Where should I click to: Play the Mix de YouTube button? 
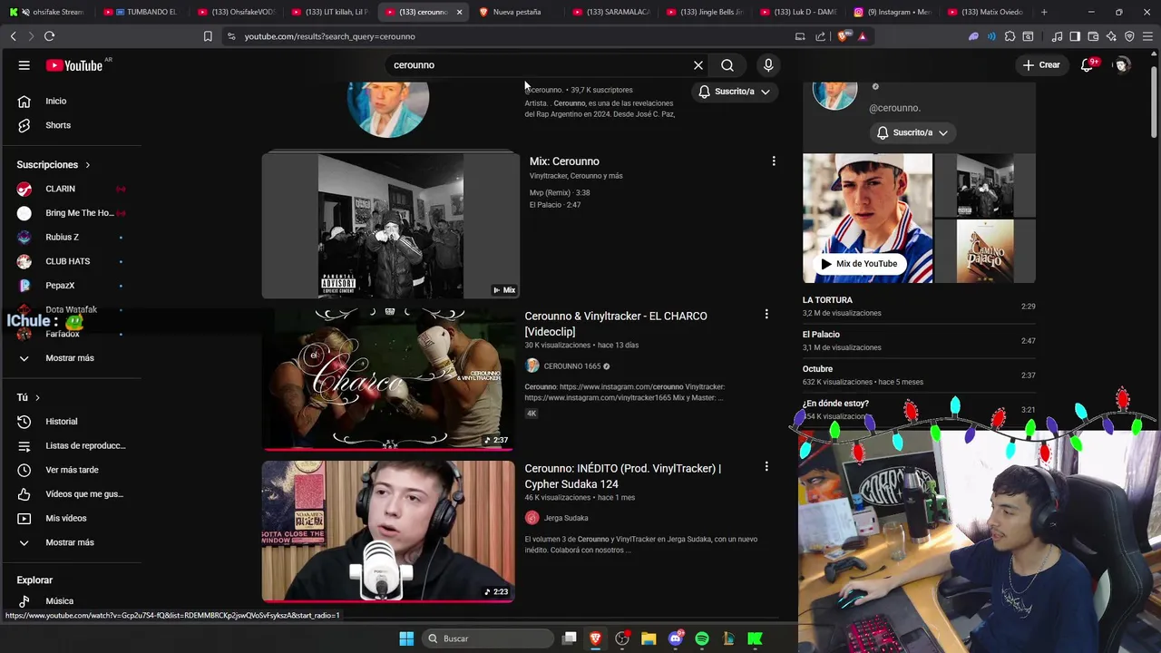[x=859, y=264]
